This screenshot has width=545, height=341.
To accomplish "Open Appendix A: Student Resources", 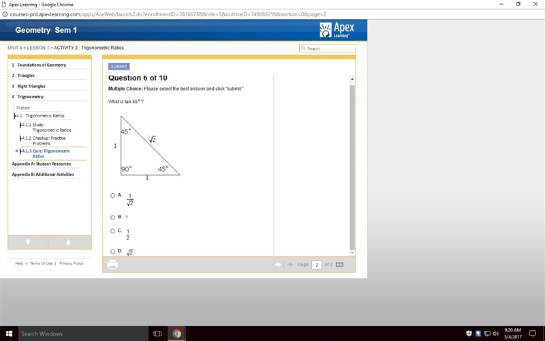I will tap(42, 164).
